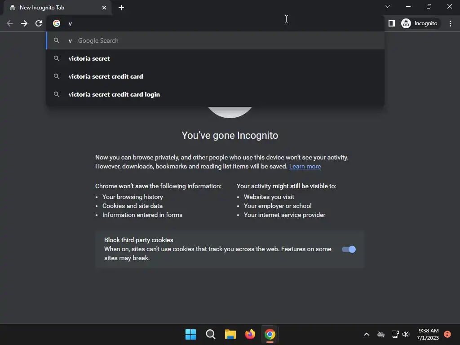Click the Chrome taskbar icon
Image resolution: width=460 pixels, height=345 pixels.
pos(270,334)
